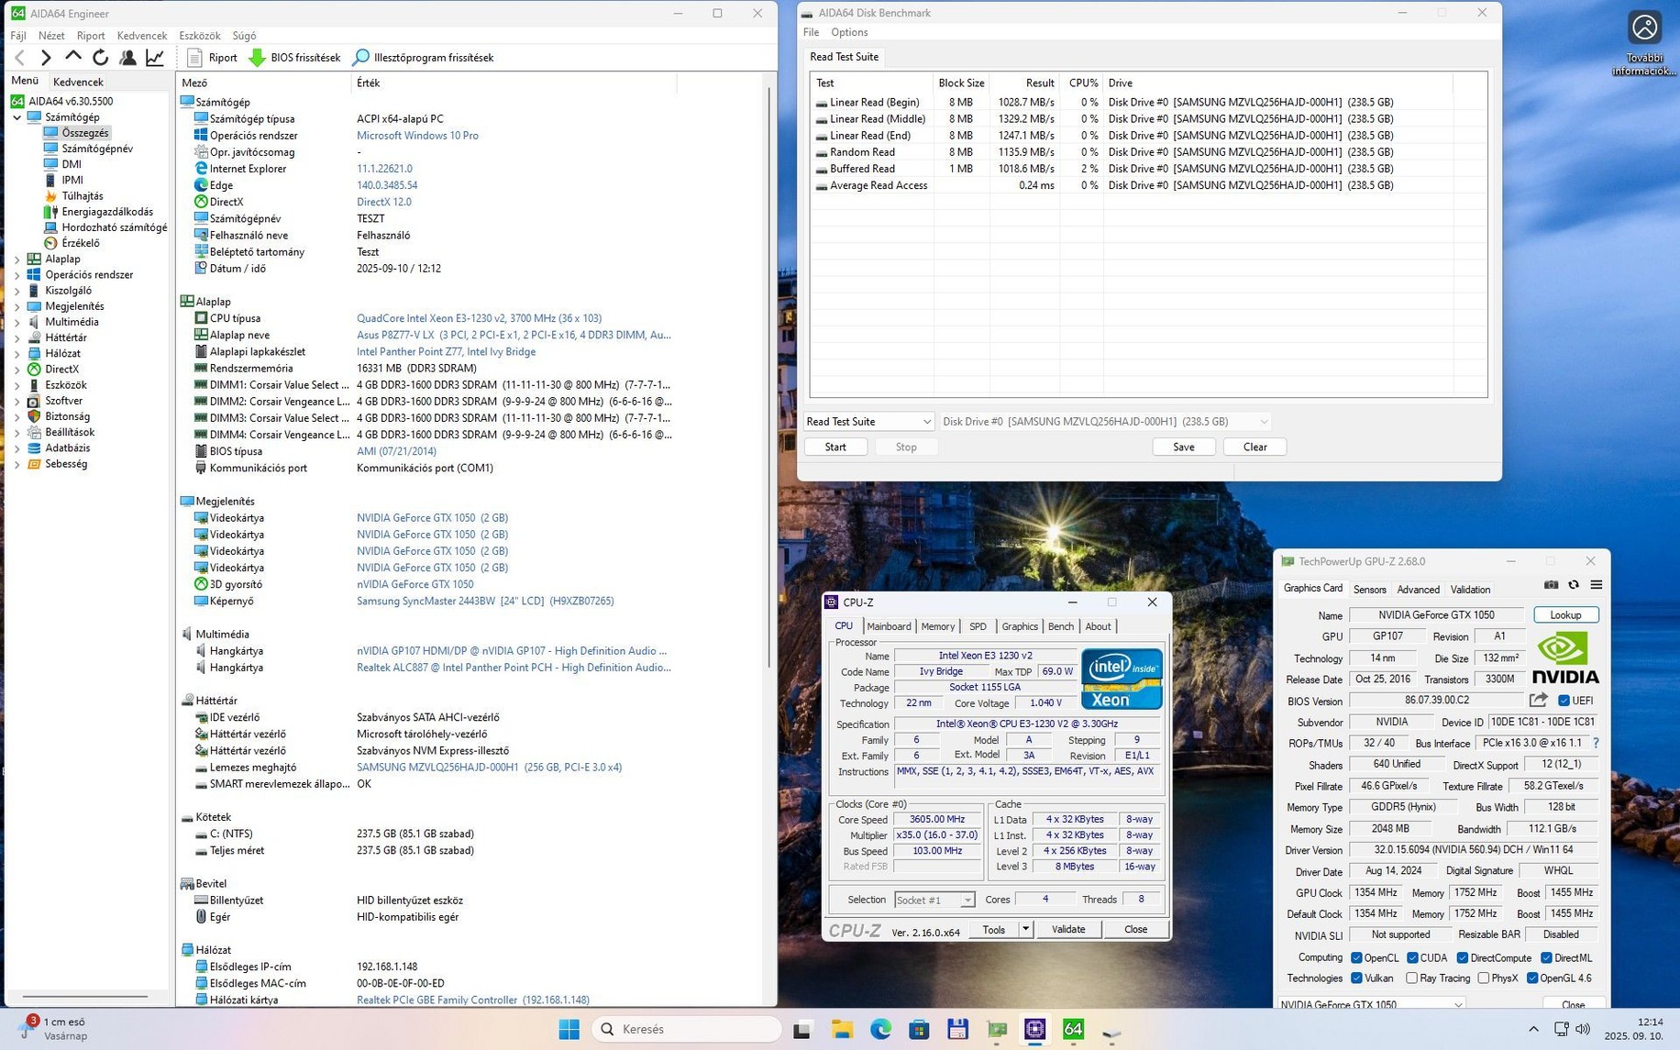Open Riport from the AIDA64 toolbar

(212, 58)
